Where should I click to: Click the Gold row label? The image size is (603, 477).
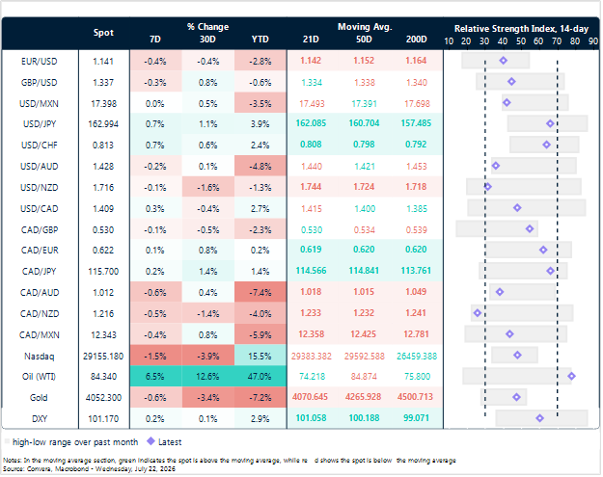[39, 398]
